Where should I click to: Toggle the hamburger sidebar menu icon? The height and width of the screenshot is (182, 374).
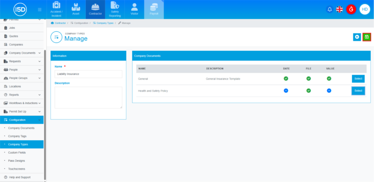[x=39, y=9]
